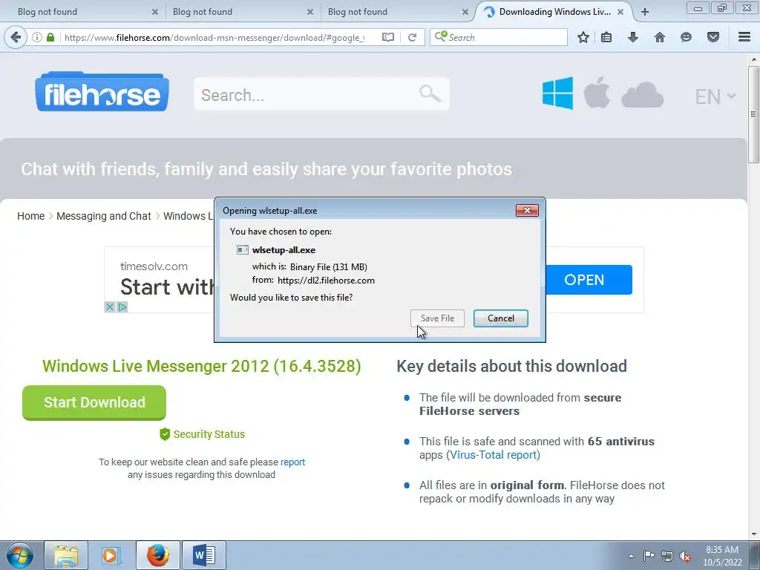
Task: Show bookmarks list icon in toolbar
Action: tap(606, 37)
